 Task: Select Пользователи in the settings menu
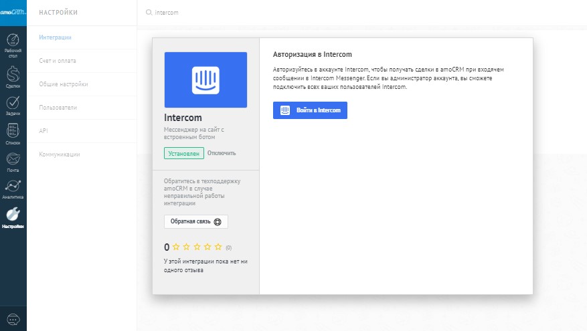[58, 108]
